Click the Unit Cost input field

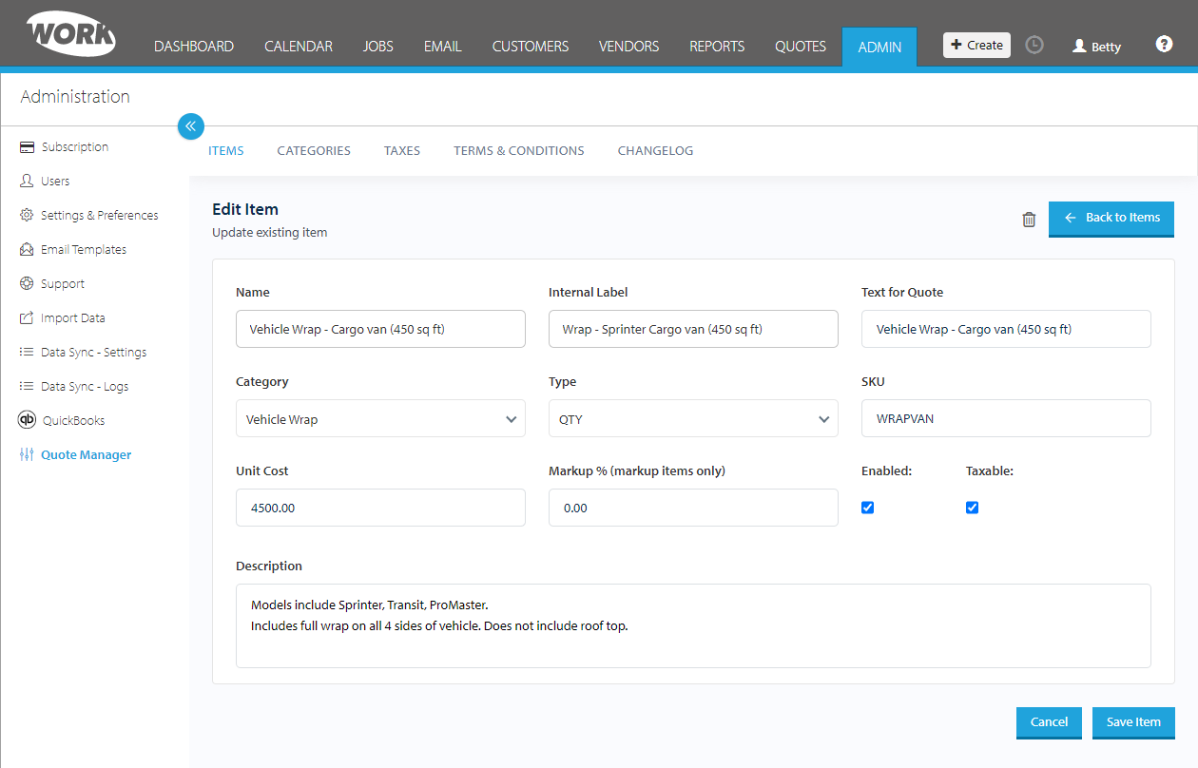point(380,508)
